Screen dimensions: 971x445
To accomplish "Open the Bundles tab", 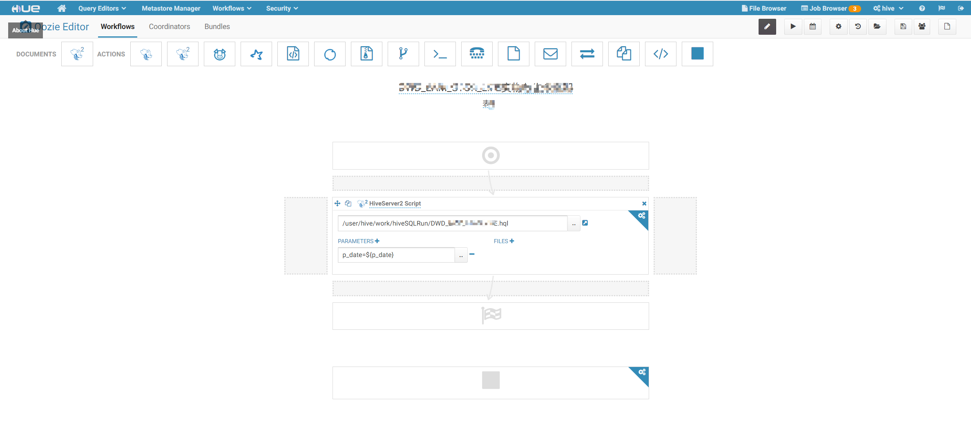I will (217, 27).
